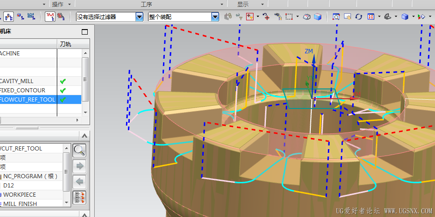The width and height of the screenshot is (435, 217).
Task: Switch to the geometry view icon
Action: (x=20, y=17)
